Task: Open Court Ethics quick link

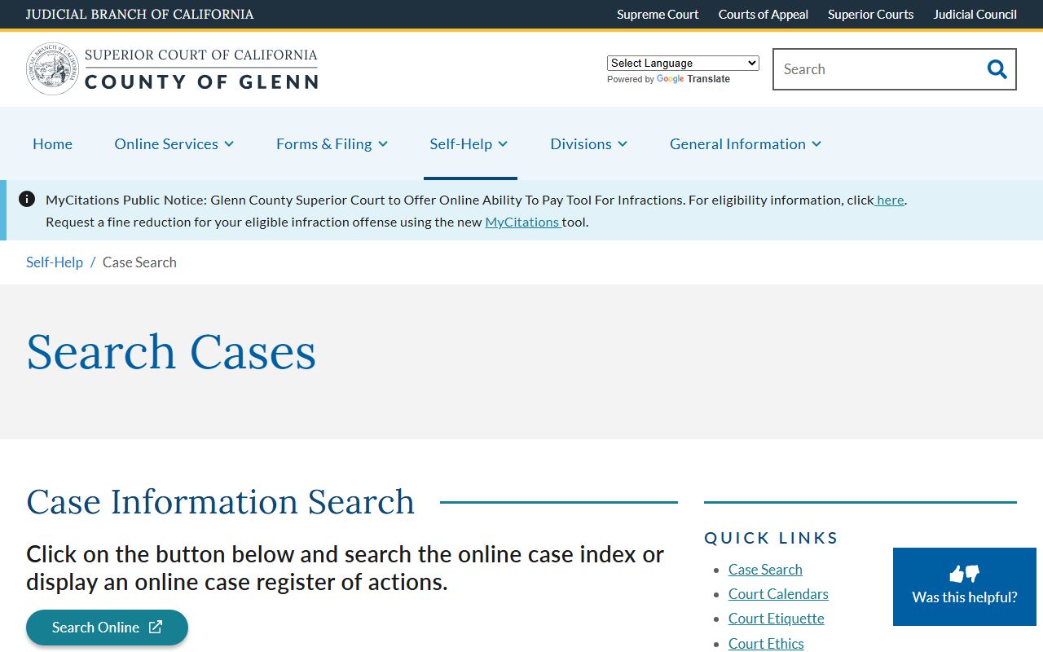Action: [x=766, y=643]
